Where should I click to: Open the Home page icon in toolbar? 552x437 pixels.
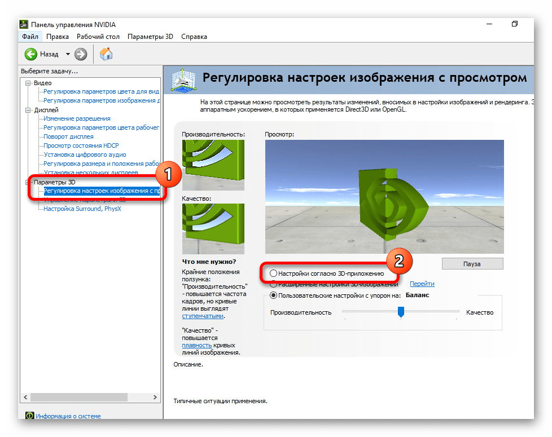[x=106, y=54]
